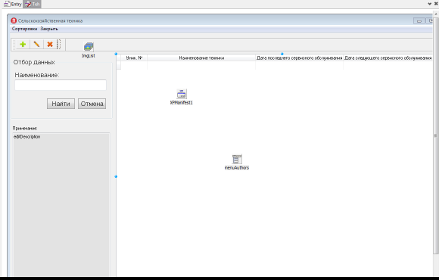
Task: Click the pencil edit icon
Action: coord(36,44)
